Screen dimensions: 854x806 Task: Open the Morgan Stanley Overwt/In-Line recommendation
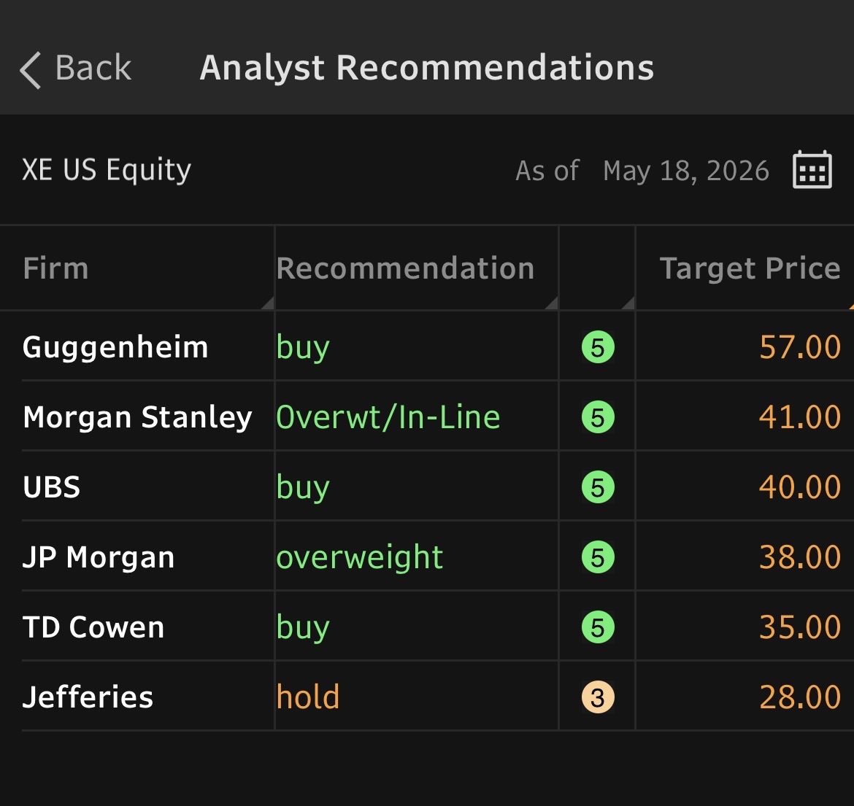pos(388,417)
